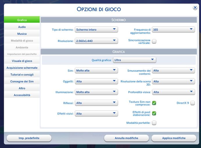This screenshot has width=201, height=148.
Task: Select the Accessibilità tab
Action: pyautogui.click(x=22, y=95)
